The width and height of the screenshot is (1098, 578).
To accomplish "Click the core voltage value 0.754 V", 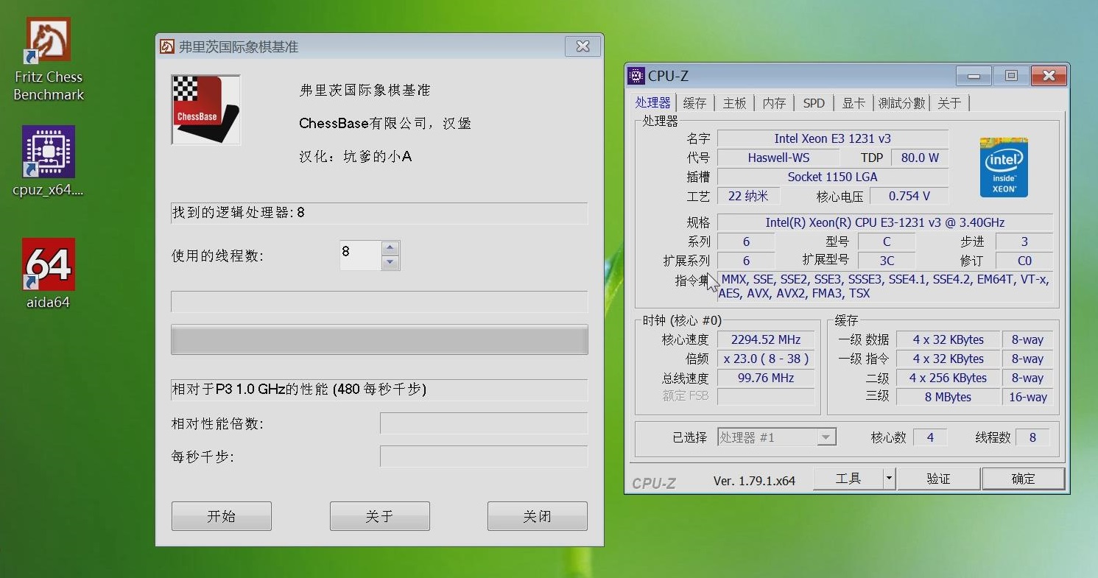I will (909, 196).
